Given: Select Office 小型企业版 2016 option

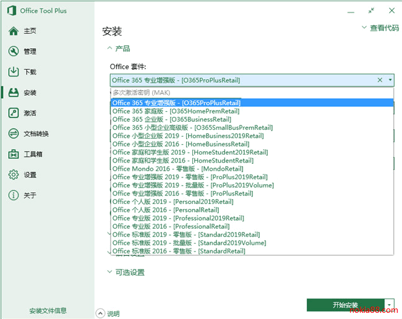Looking at the screenshot, I should [252, 144].
